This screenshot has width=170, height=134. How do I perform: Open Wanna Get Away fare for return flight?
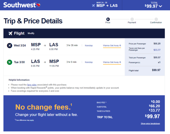[x=112, y=62]
